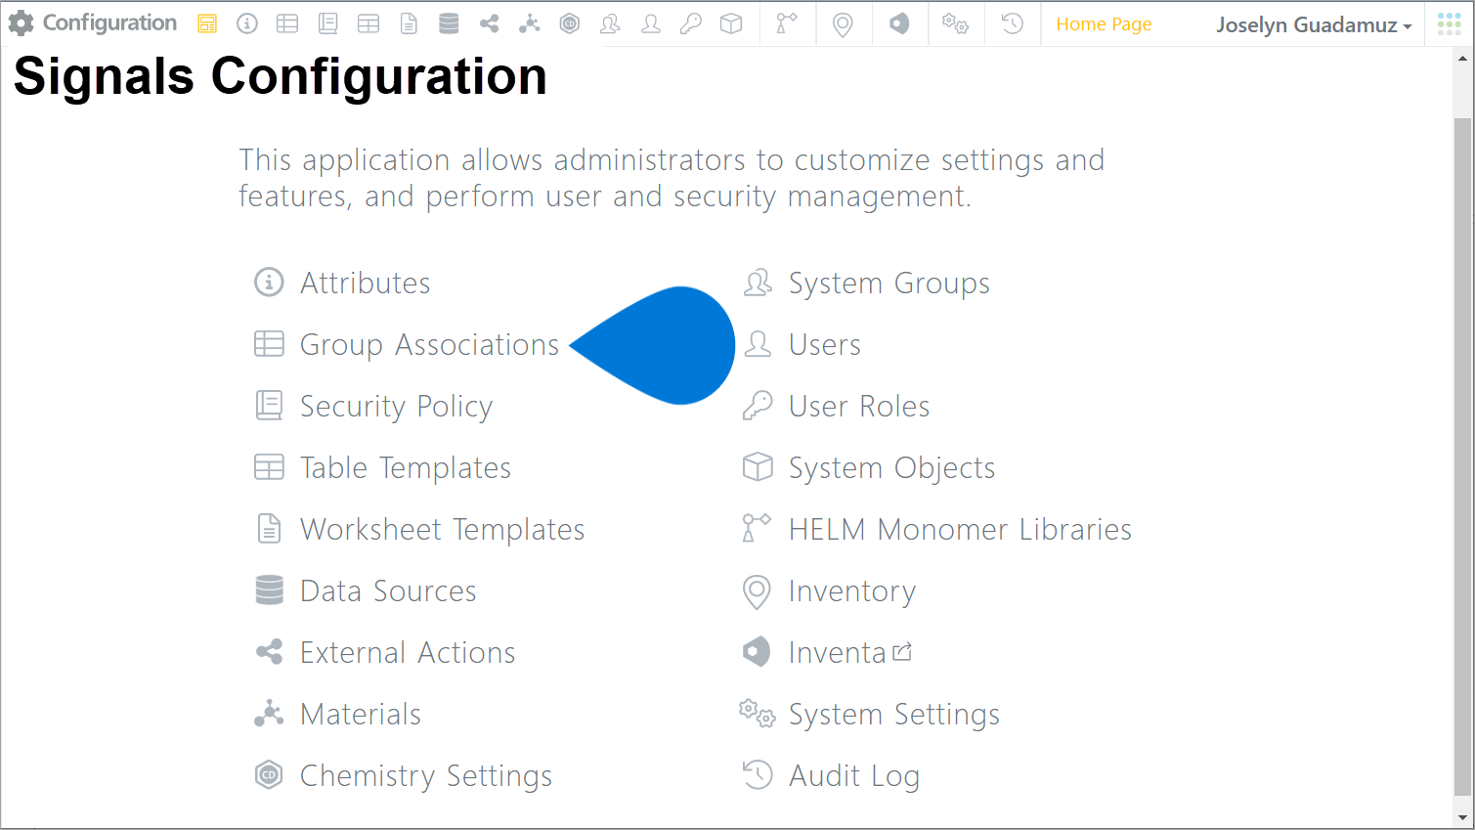Launch Inventa from the toolbar icon
This screenshot has height=830, width=1475.
point(899,24)
